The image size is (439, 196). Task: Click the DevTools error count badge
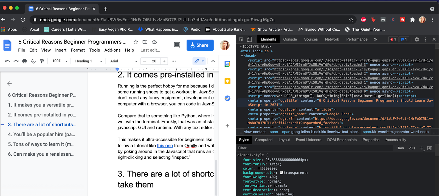pos(393,39)
